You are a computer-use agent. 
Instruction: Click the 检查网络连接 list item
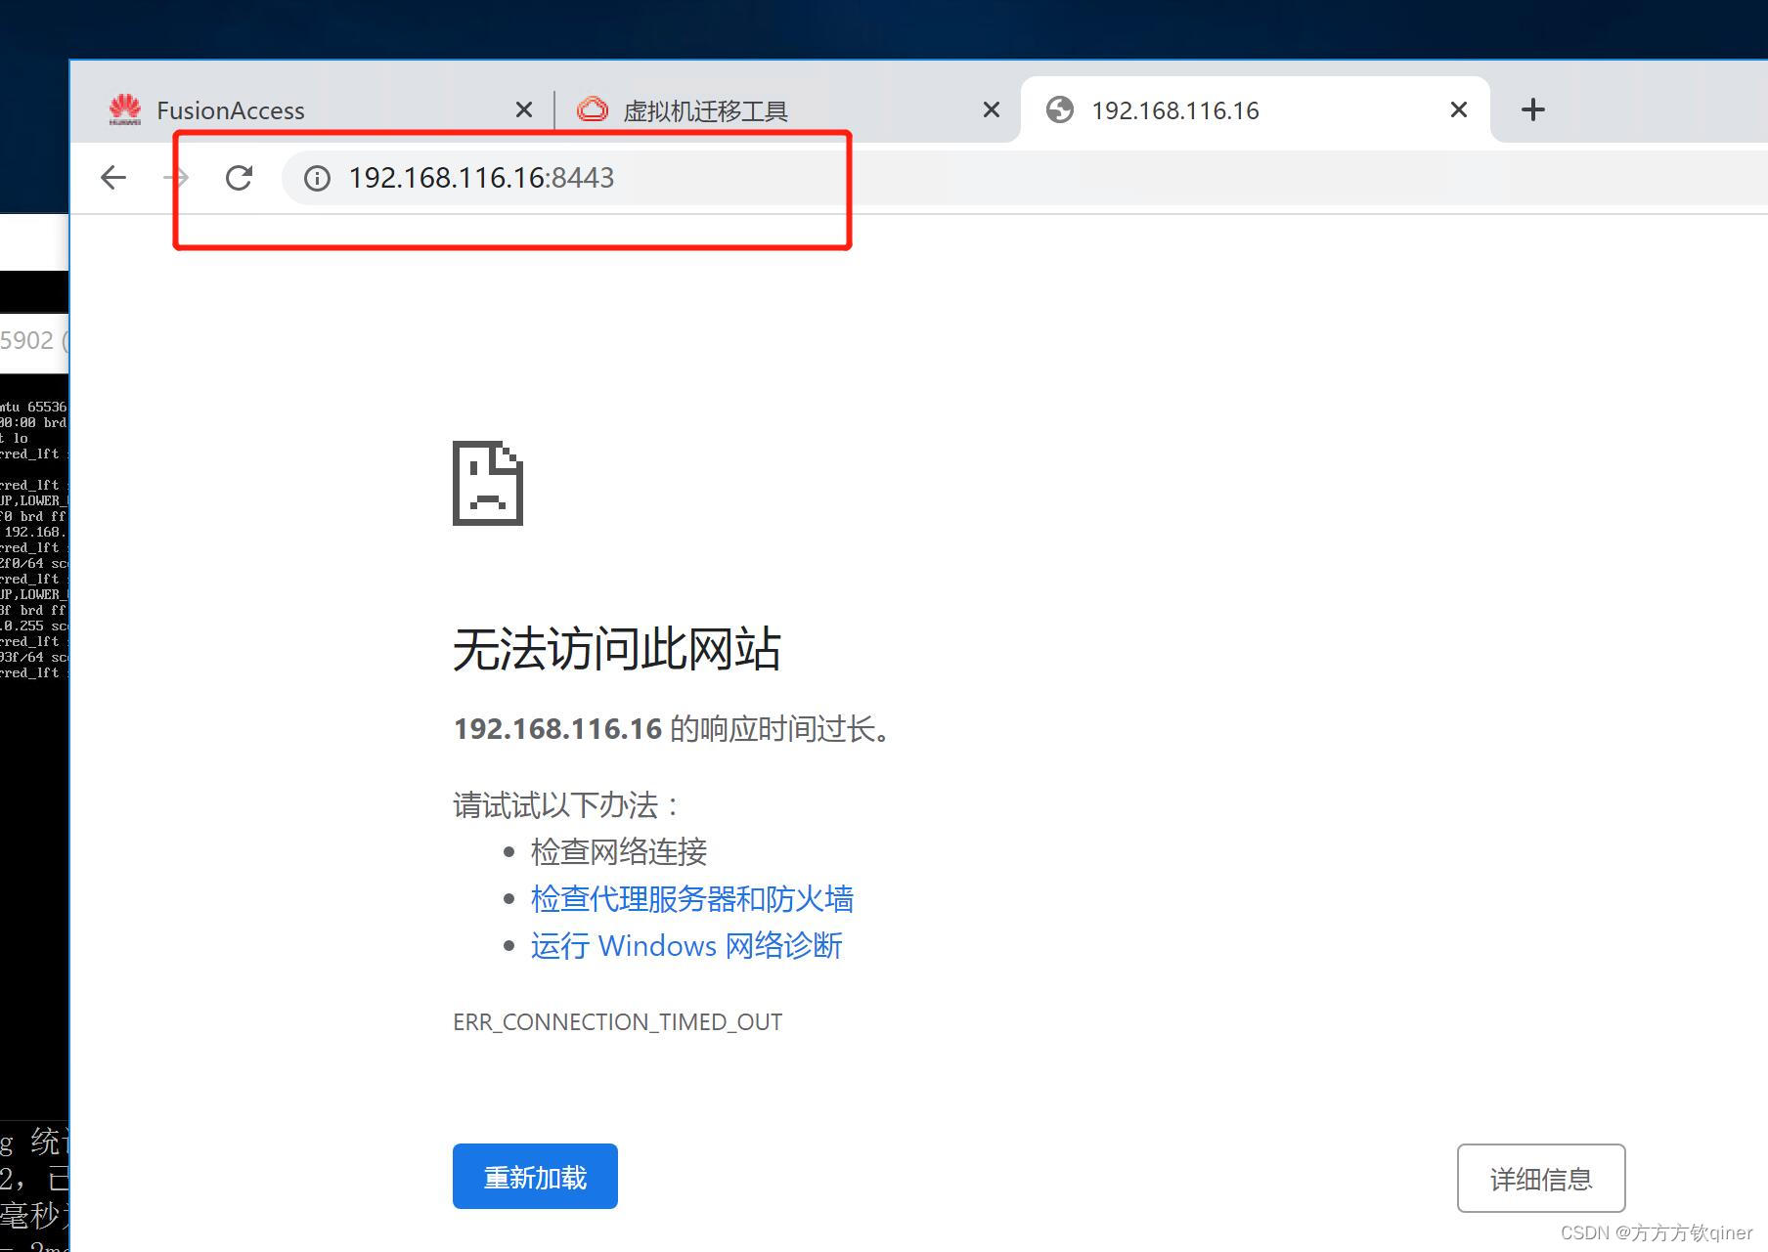coord(619,852)
